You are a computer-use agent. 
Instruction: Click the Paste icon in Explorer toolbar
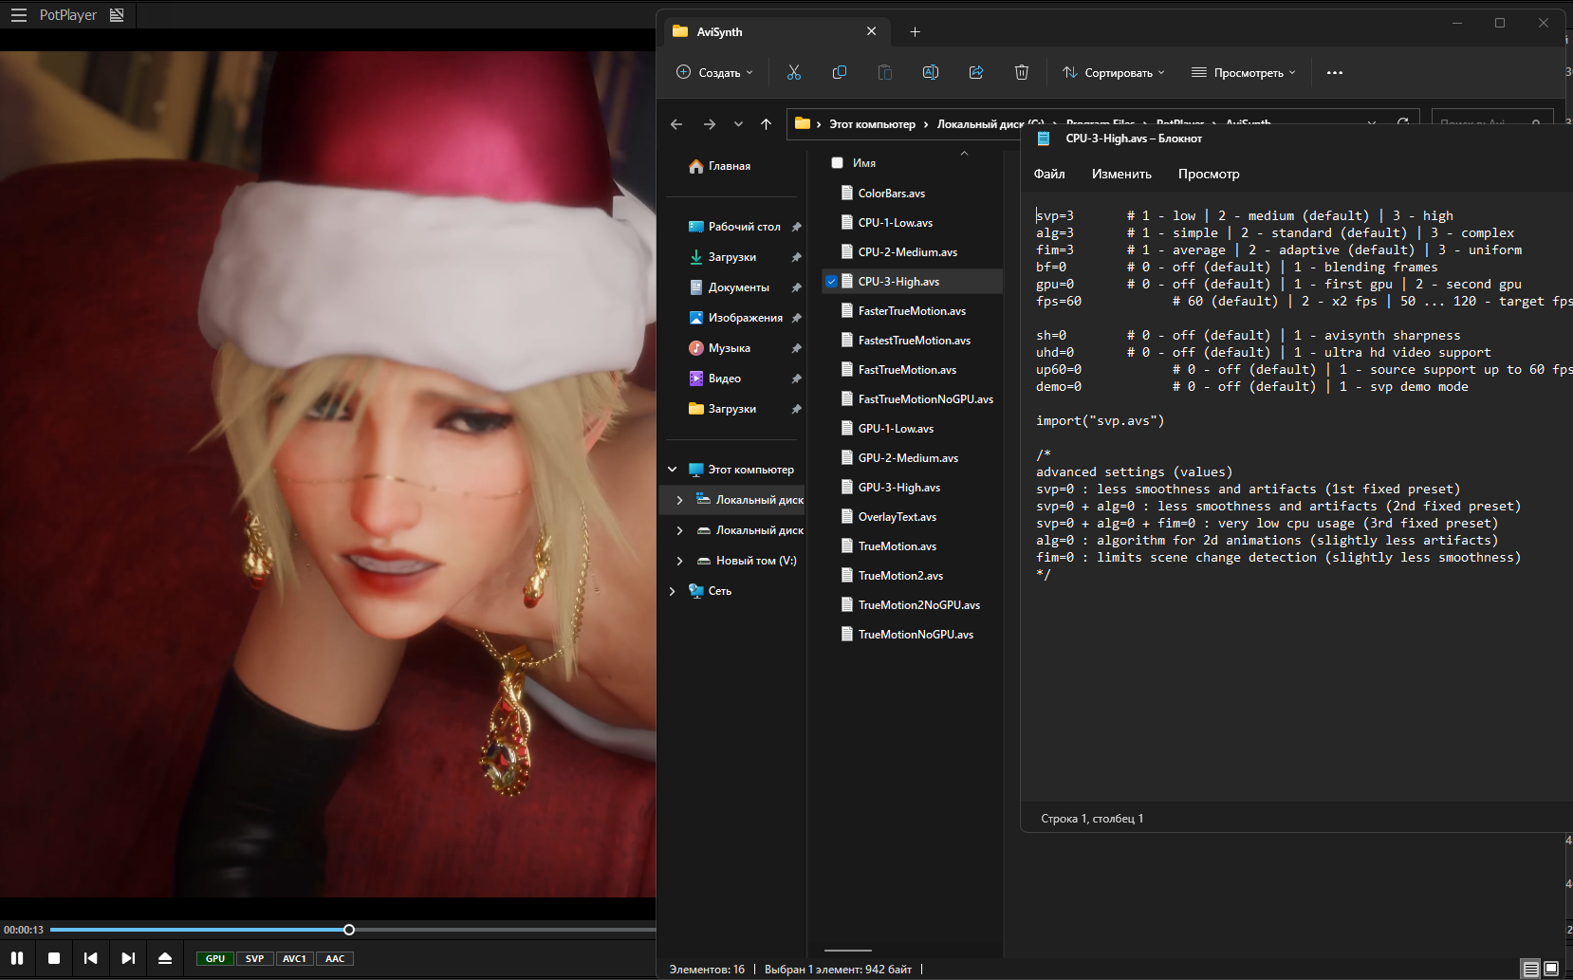[885, 72]
